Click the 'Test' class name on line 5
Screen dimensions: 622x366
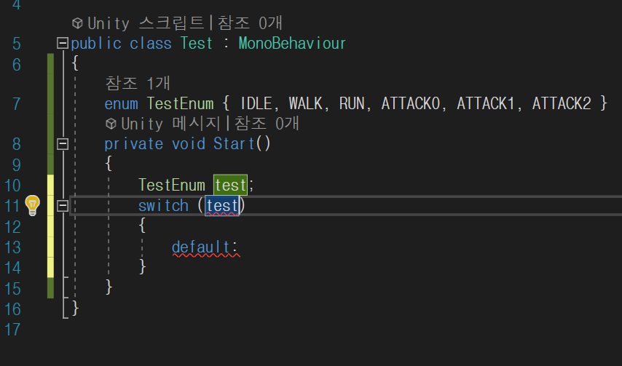click(x=197, y=43)
